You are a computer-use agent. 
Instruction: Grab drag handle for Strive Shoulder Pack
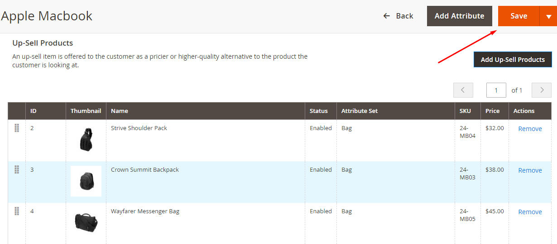pos(17,128)
